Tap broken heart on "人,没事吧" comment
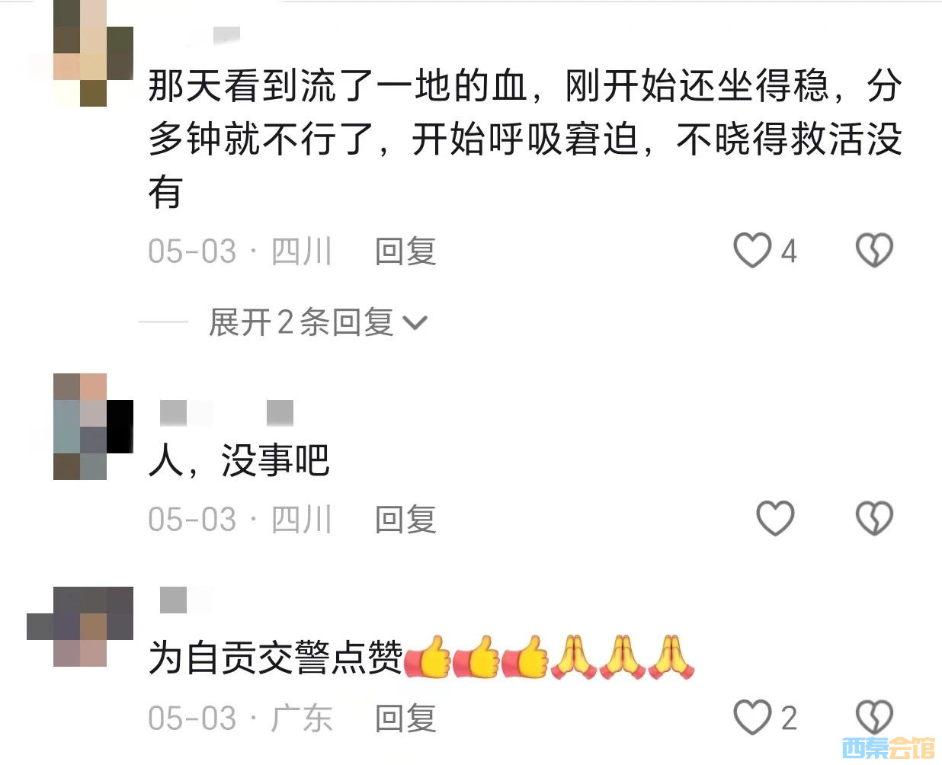 tap(873, 519)
